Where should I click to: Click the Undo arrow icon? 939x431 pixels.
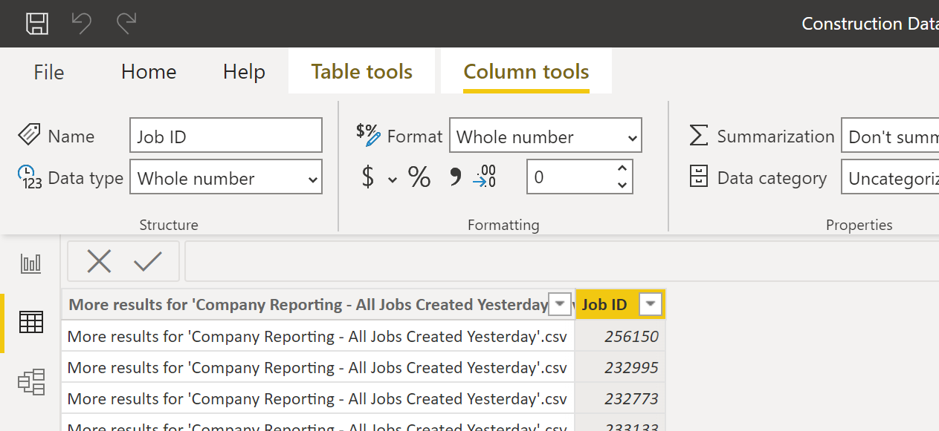[x=81, y=24]
